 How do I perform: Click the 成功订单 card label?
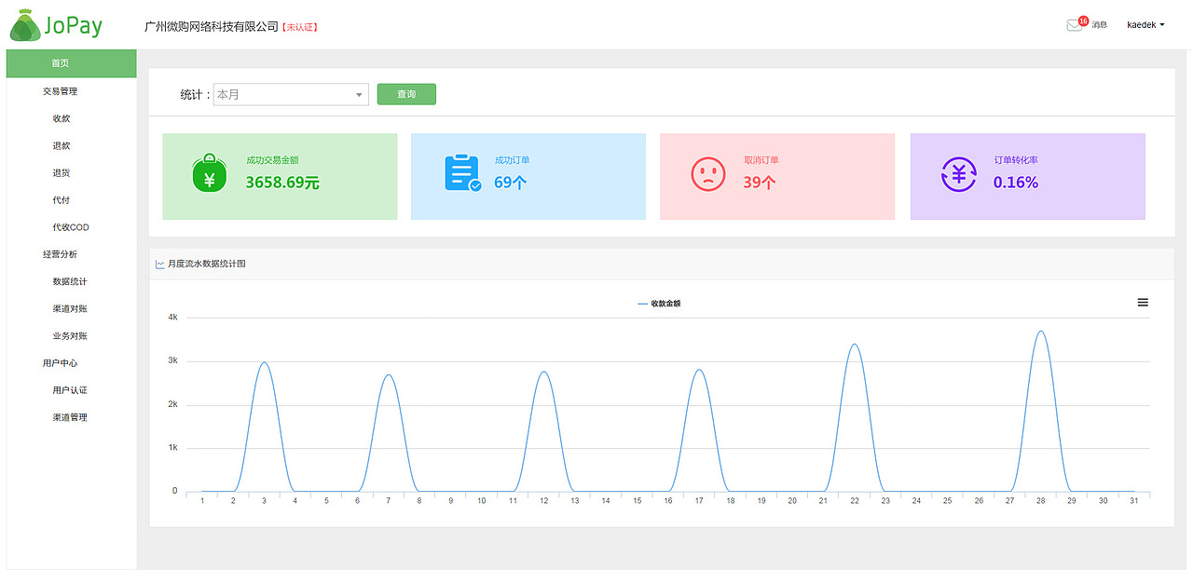tap(512, 160)
